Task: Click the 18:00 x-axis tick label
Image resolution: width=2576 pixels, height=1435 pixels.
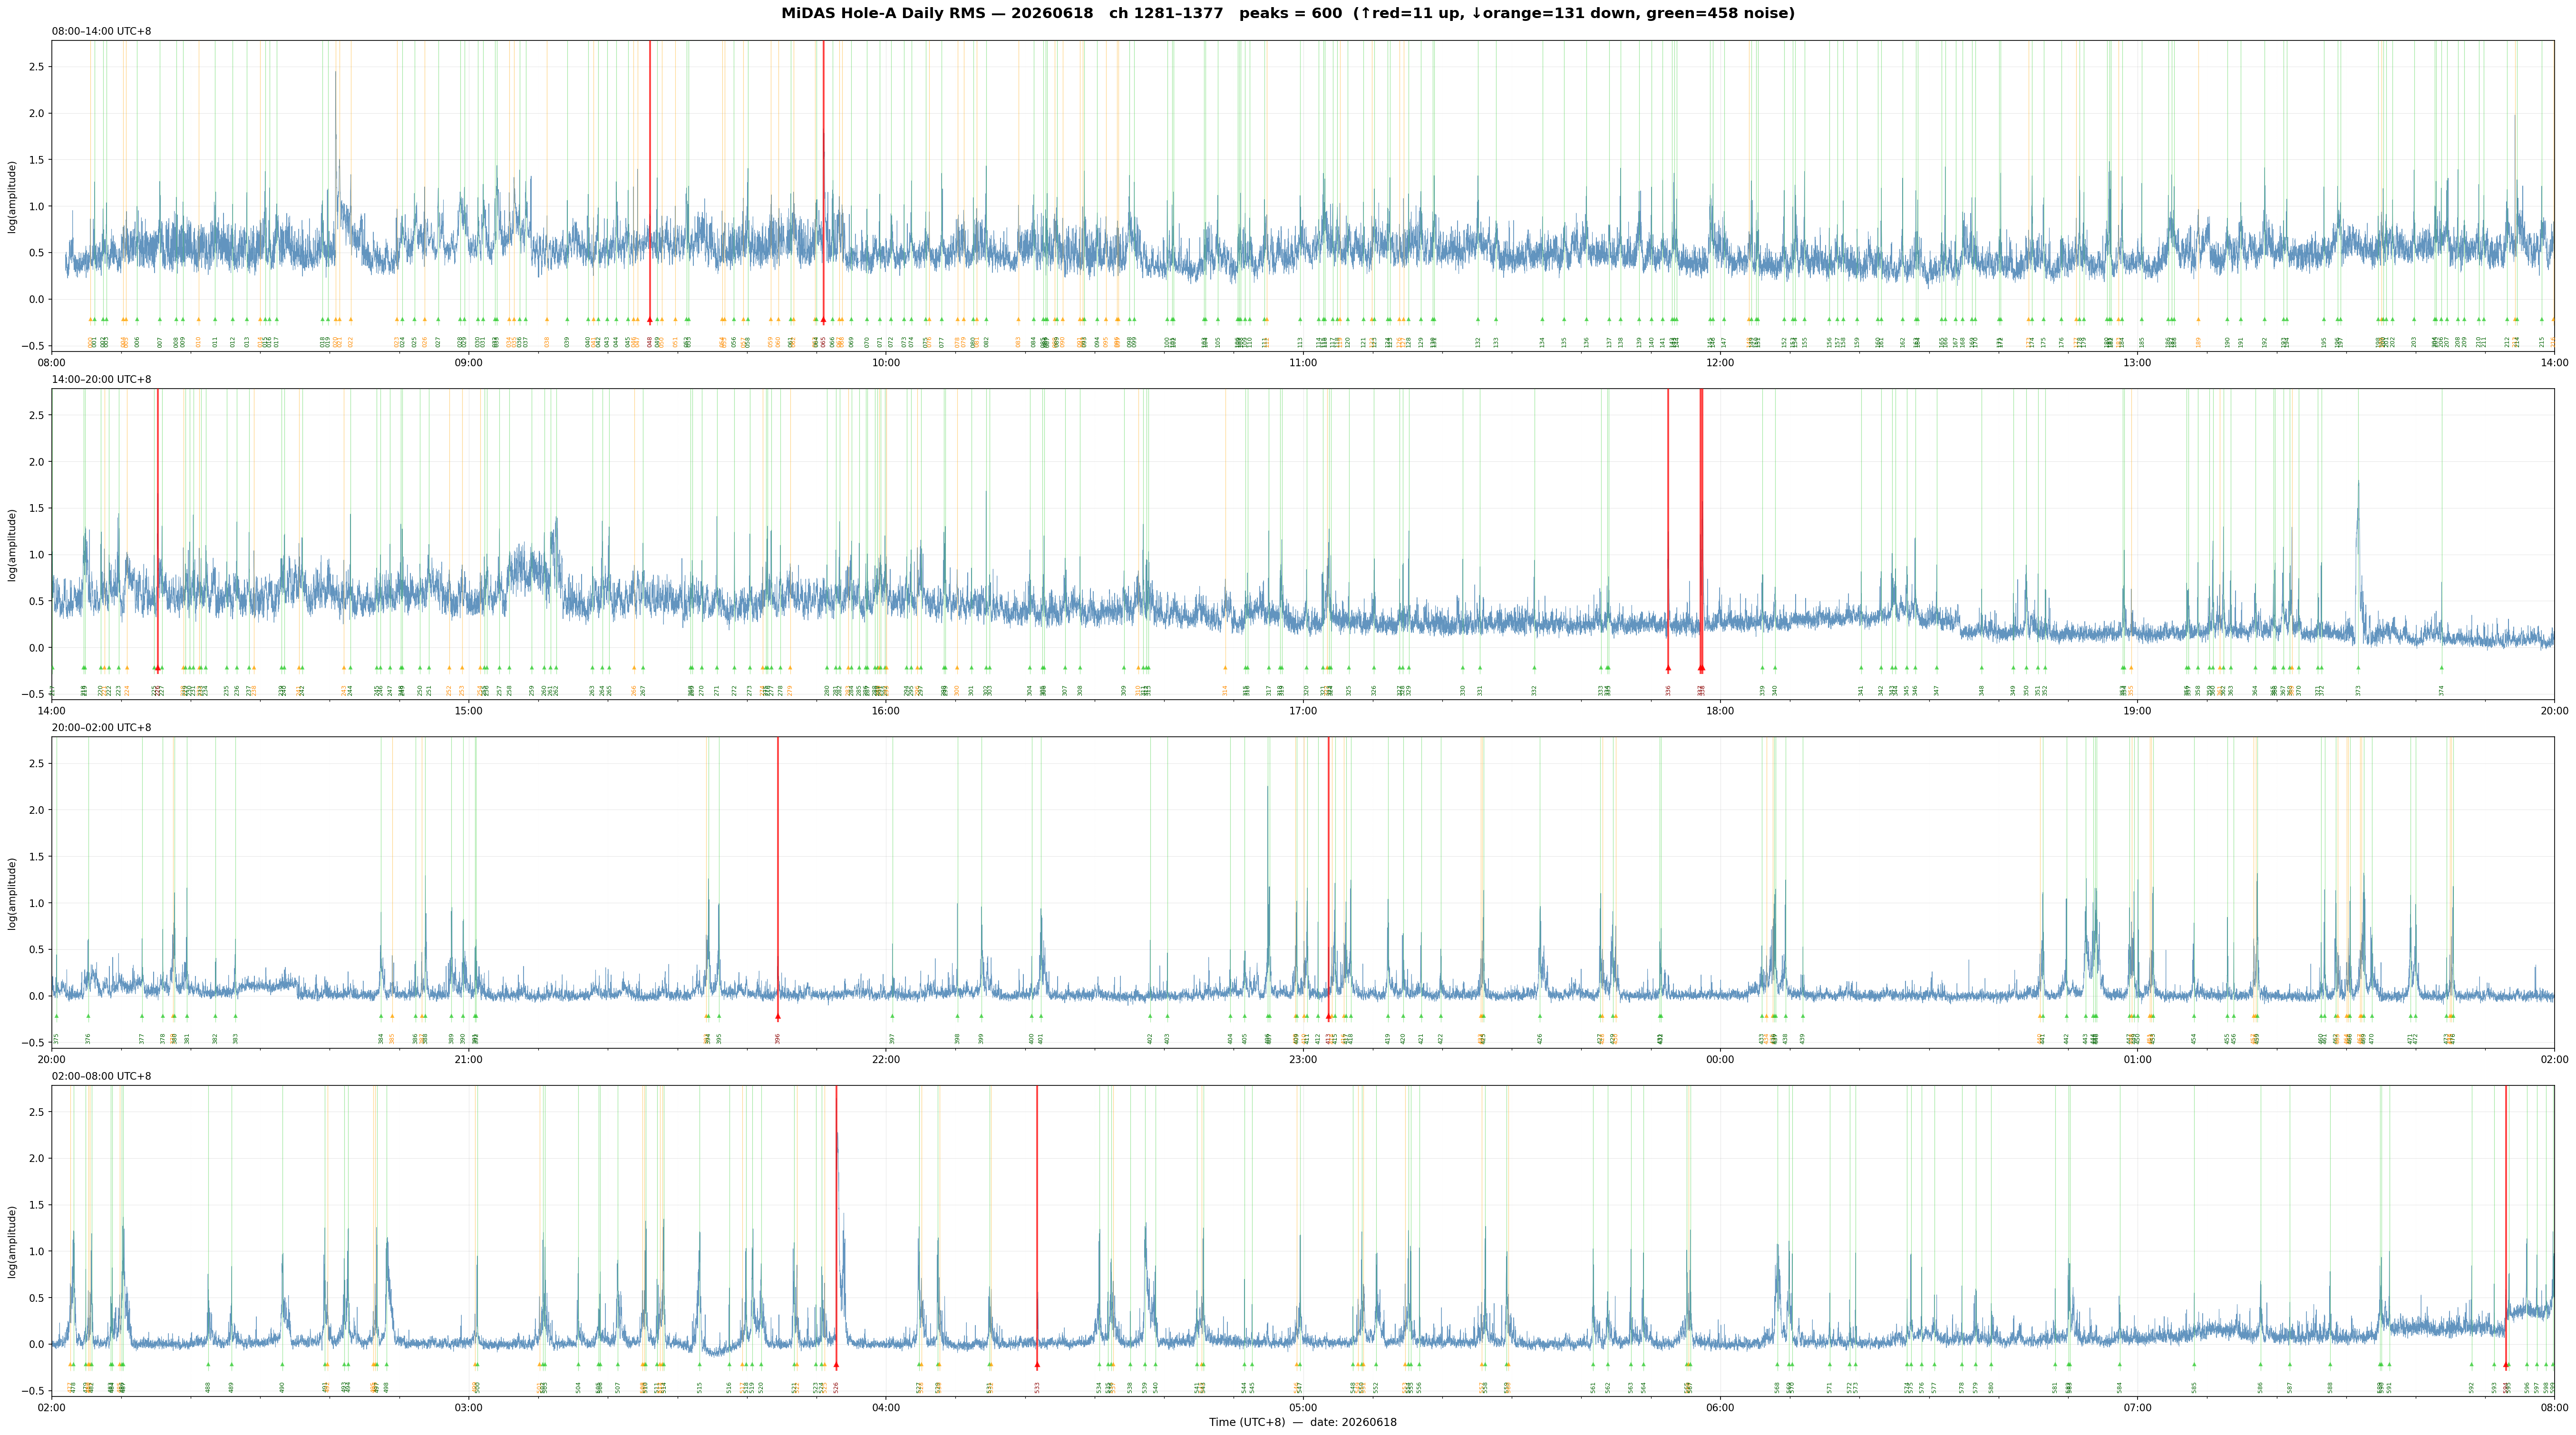Action: tap(1720, 711)
